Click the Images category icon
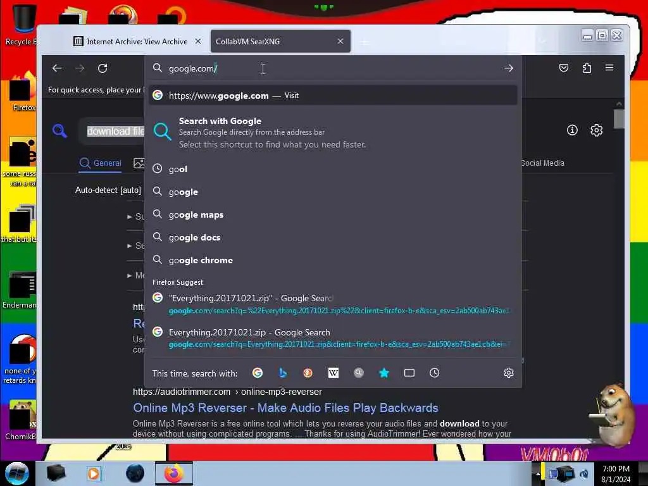648x486 pixels. [x=139, y=163]
